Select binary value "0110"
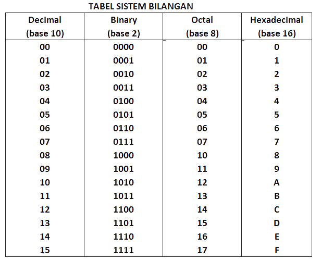This screenshot has width=321, height=260. [124, 128]
